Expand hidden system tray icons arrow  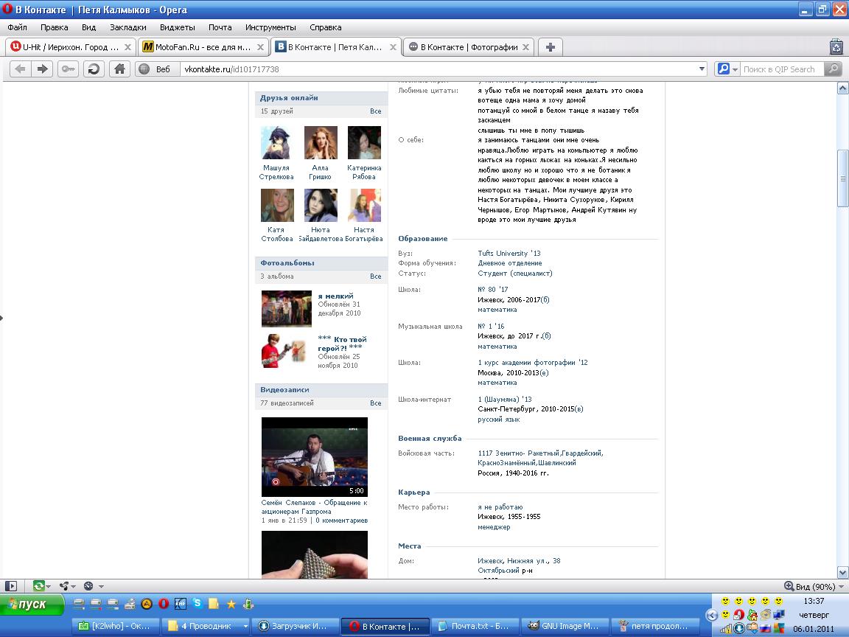(x=712, y=615)
